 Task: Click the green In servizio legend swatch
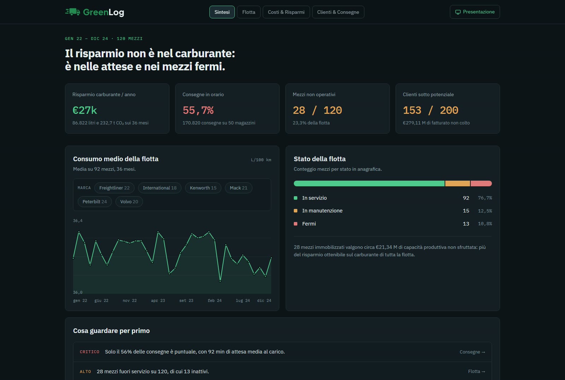pyautogui.click(x=296, y=198)
